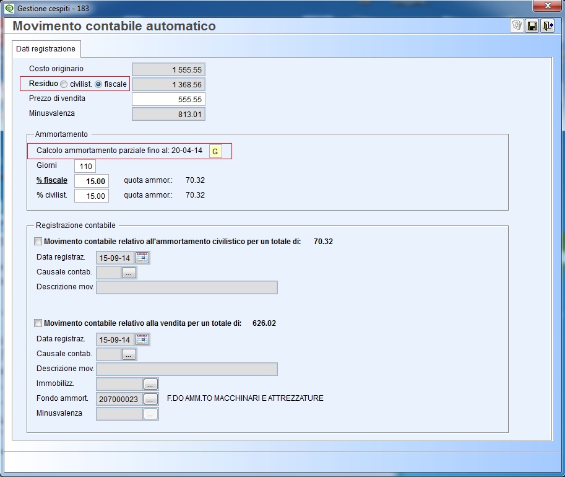Click the Movimento contabile automatico title
The height and width of the screenshot is (477, 565).
(x=114, y=26)
